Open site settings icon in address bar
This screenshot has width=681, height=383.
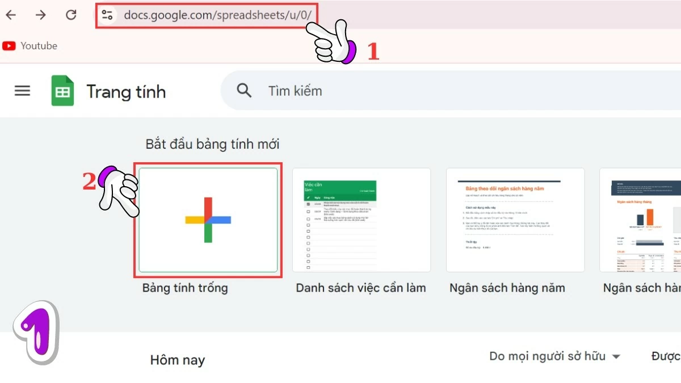coord(107,15)
